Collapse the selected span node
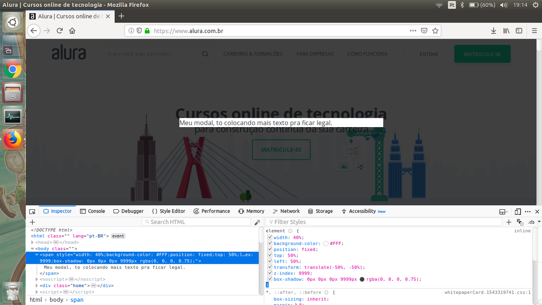The image size is (542, 305). click(x=37, y=255)
